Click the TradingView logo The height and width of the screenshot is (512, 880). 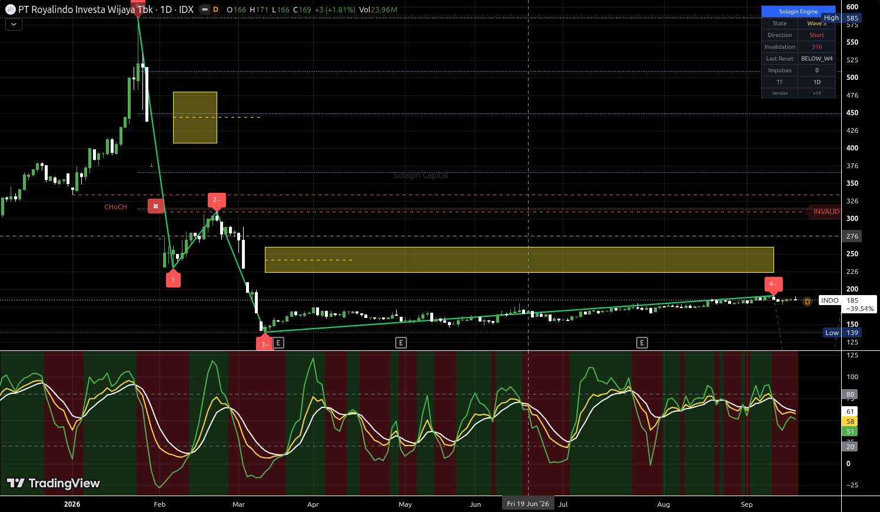pos(54,483)
